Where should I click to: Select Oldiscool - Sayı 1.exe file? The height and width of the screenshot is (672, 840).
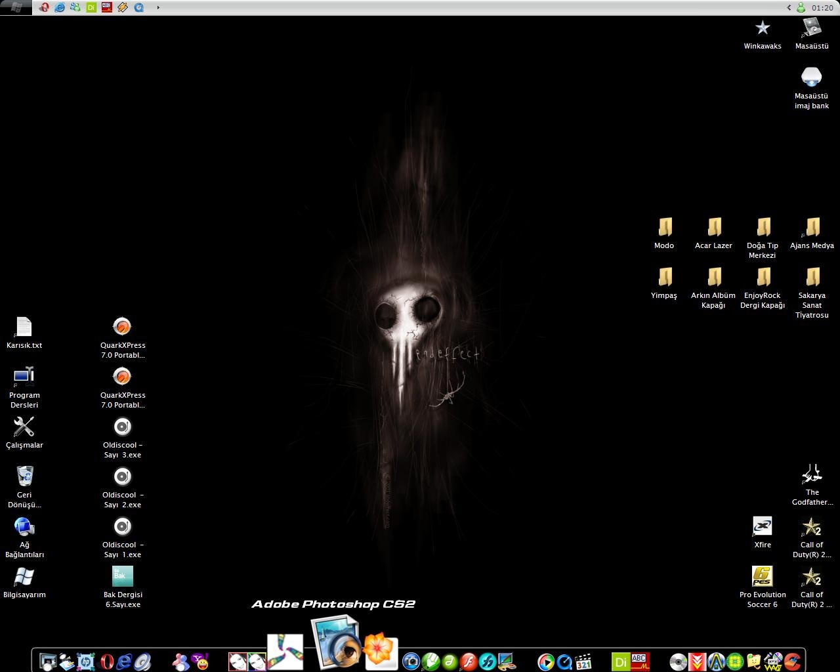click(x=123, y=537)
